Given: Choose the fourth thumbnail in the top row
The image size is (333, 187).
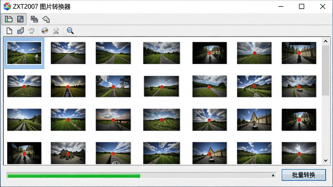Looking at the screenshot, I should tap(161, 53).
